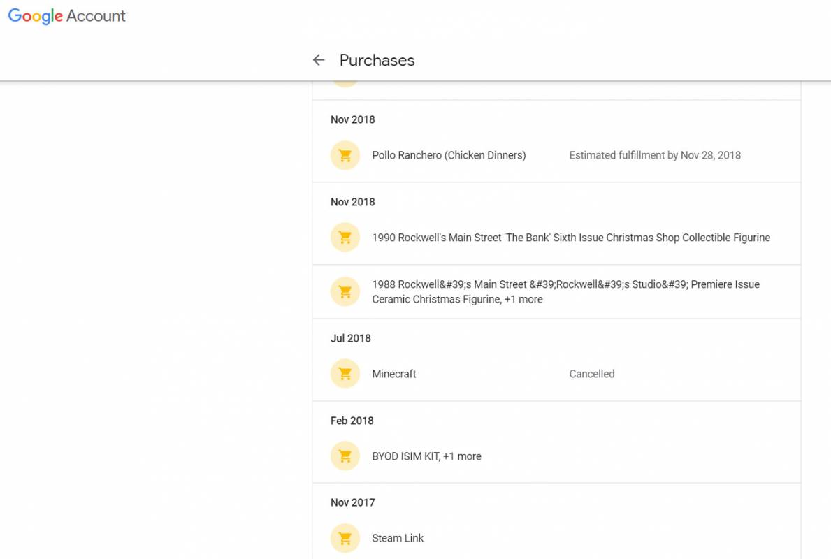
Task: Click the cart icon beside Steam Link
Action: (x=345, y=538)
